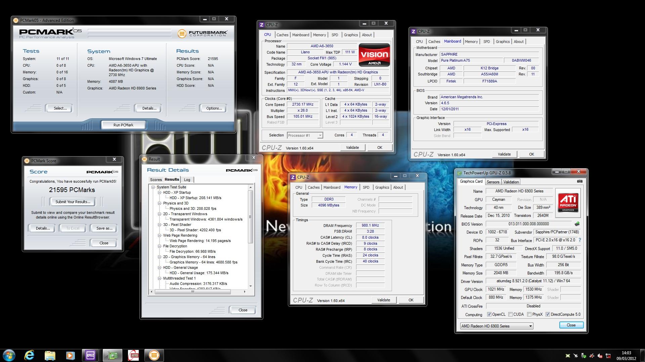Image resolution: width=645 pixels, height=362 pixels.
Task: Switch to Scores tab in Result Details
Action: (x=156, y=180)
